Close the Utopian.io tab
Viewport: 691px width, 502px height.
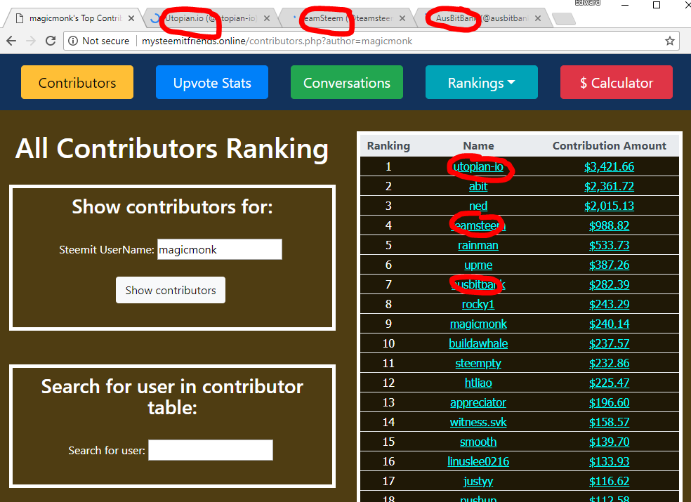(267, 18)
